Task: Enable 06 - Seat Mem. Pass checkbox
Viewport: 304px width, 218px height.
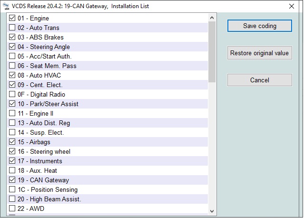Action: (x=12, y=66)
